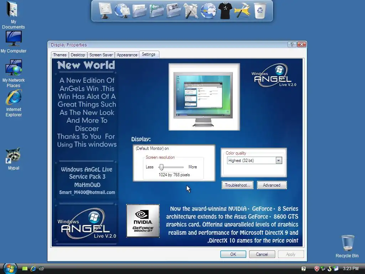
Task: Click the tray icon right of the red X
Action: 323,269
